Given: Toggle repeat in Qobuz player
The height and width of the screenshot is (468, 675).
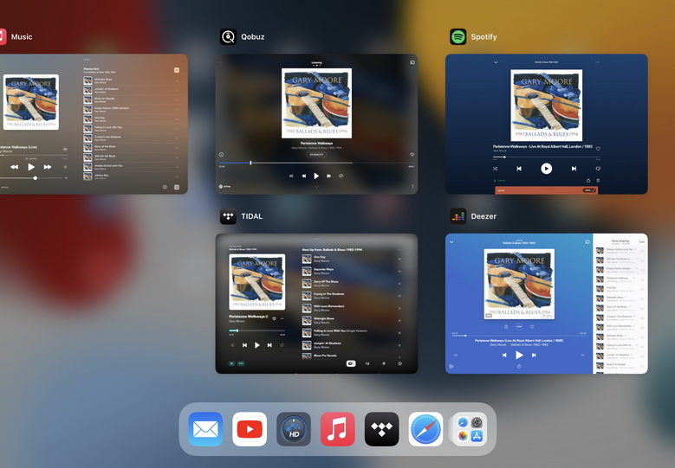Looking at the screenshot, I should click(341, 176).
